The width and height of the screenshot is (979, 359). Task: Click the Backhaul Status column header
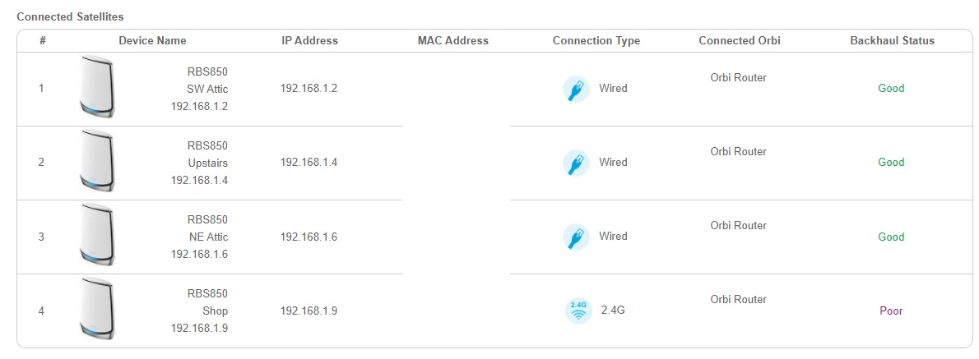tap(892, 40)
